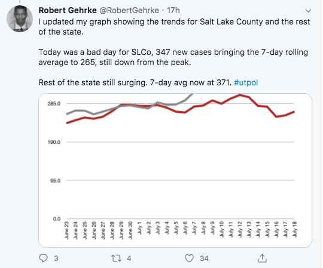Expand the tweet options chevron menu

click(308, 11)
